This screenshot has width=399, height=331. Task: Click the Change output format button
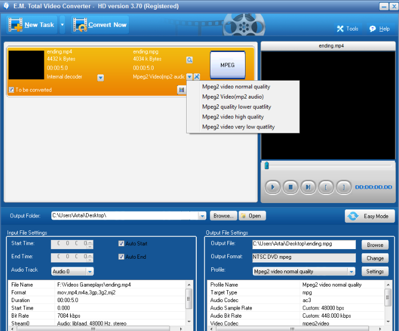tap(375, 258)
